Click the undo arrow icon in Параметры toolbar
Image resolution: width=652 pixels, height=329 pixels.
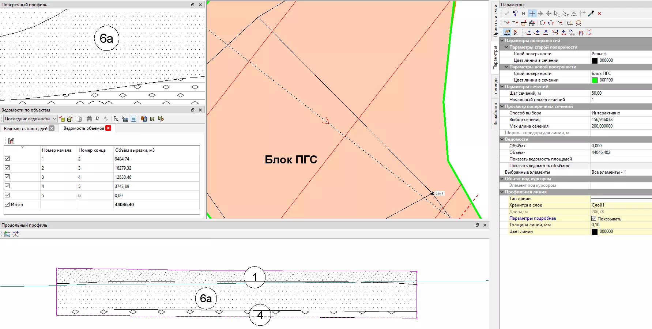point(515,14)
